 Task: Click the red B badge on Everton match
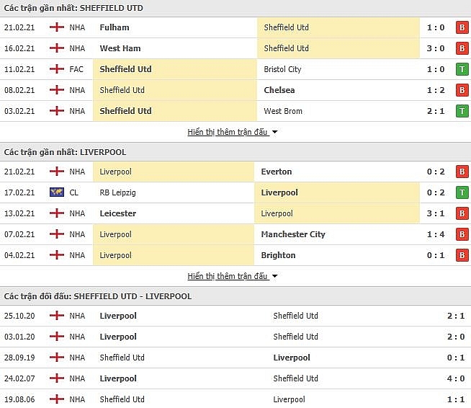pos(462,172)
